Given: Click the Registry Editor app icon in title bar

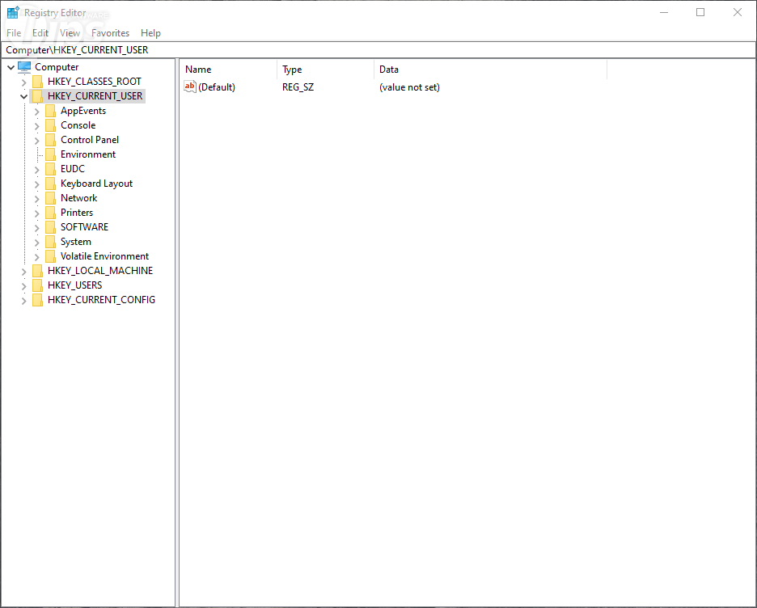Looking at the screenshot, I should 13,13.
